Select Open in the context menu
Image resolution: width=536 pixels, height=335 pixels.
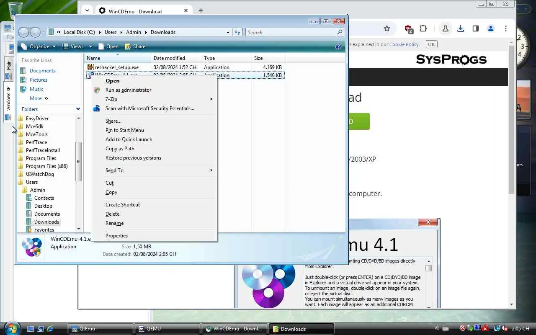(154, 81)
